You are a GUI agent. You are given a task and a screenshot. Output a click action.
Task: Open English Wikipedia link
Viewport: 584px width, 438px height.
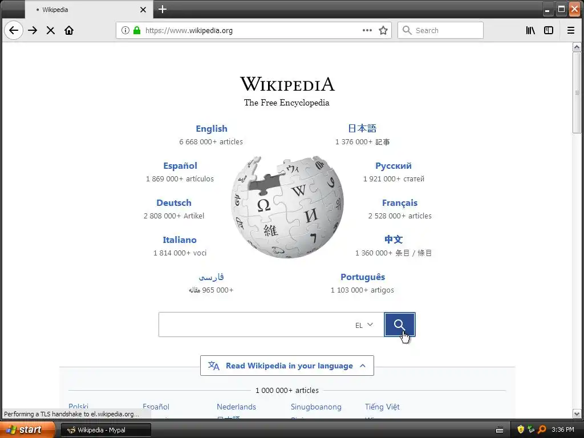[x=212, y=128]
